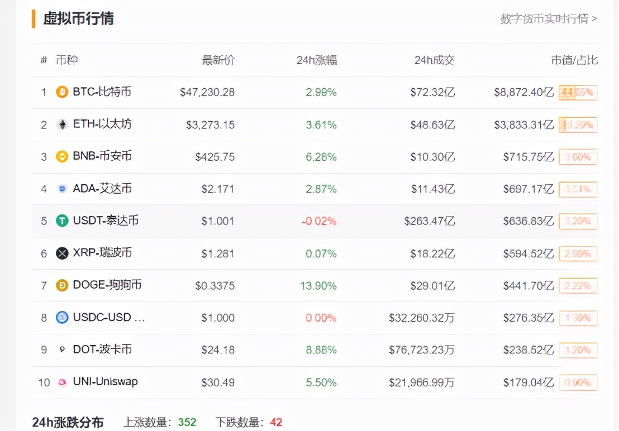Click the 13.90% change value
The height and width of the screenshot is (431, 619).
pyautogui.click(x=318, y=286)
